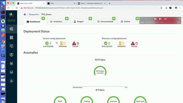Close the NSX browser tab
This screenshot has width=183, height=103.
(x=74, y=3)
